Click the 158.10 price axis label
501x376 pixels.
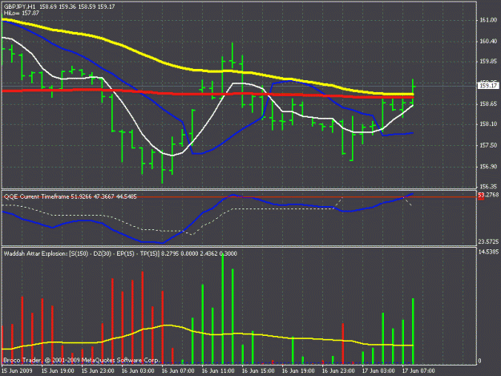[488, 124]
